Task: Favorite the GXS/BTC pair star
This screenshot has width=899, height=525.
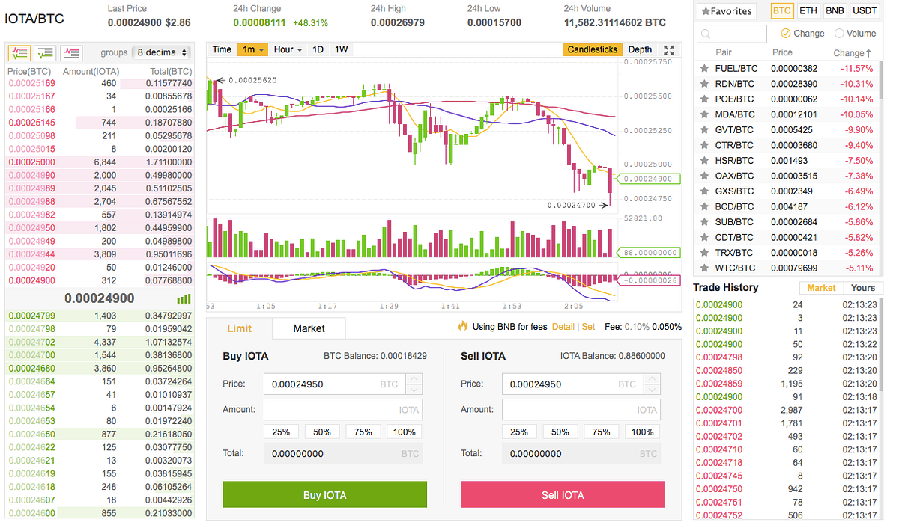Action: point(704,191)
